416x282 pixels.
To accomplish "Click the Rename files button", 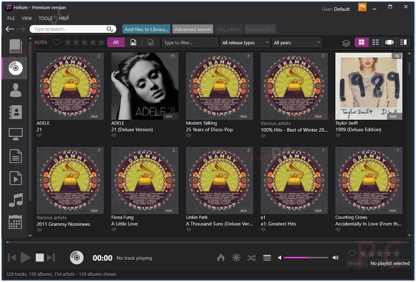I will (x=260, y=29).
